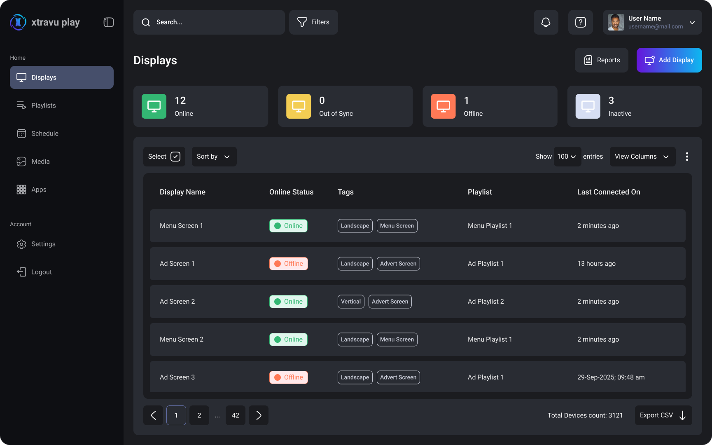Click the Inactive monitor icon
The image size is (712, 445).
click(588, 106)
